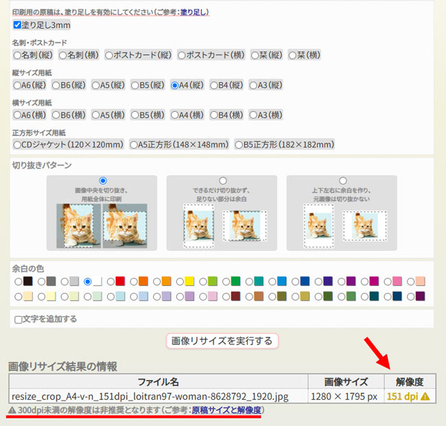The image size is (446, 426).
Task: Choose sky blue margin color
Action: click(272, 282)
